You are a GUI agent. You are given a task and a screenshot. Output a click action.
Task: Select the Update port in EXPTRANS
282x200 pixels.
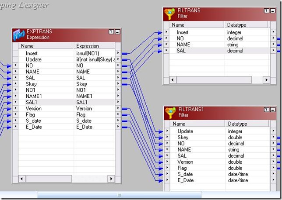tap(34, 59)
